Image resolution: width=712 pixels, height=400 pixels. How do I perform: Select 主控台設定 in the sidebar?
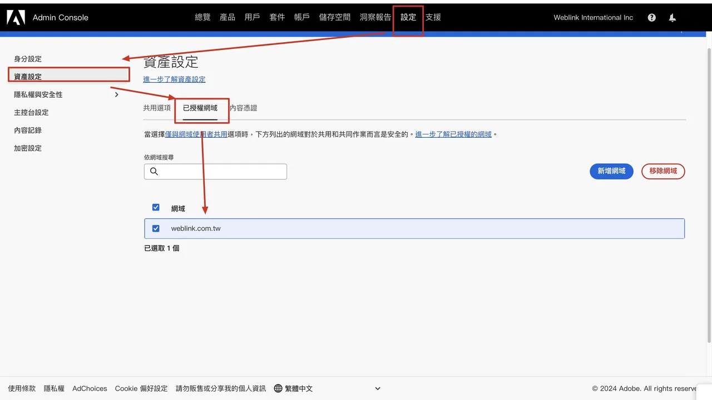(x=31, y=112)
